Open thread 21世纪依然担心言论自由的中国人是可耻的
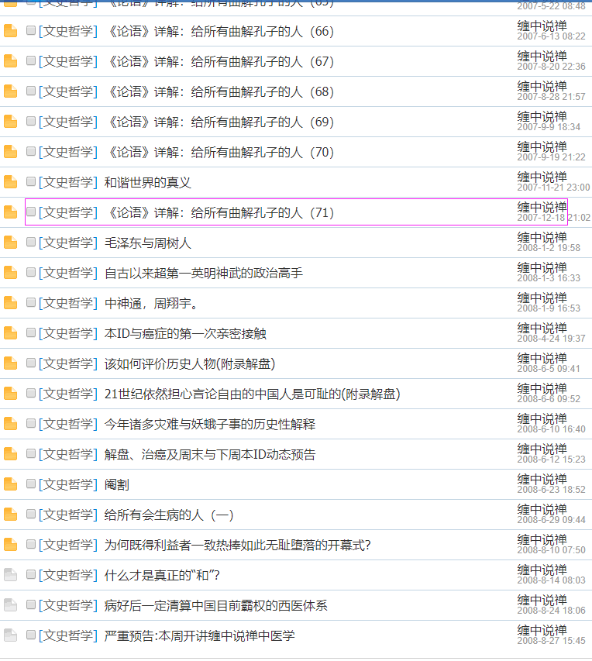 click(x=252, y=394)
